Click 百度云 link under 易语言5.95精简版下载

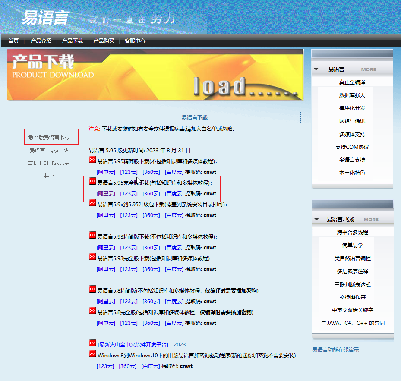[x=174, y=172]
